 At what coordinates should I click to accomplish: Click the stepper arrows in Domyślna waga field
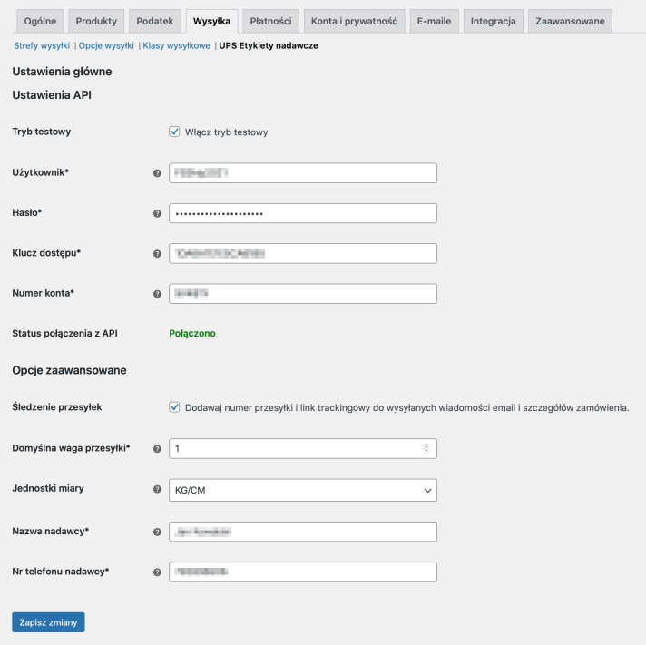coord(426,449)
